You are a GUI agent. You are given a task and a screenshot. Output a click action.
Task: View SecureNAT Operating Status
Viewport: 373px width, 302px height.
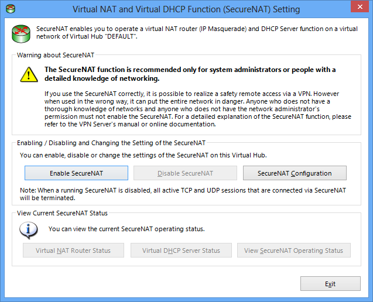pyautogui.click(x=294, y=250)
